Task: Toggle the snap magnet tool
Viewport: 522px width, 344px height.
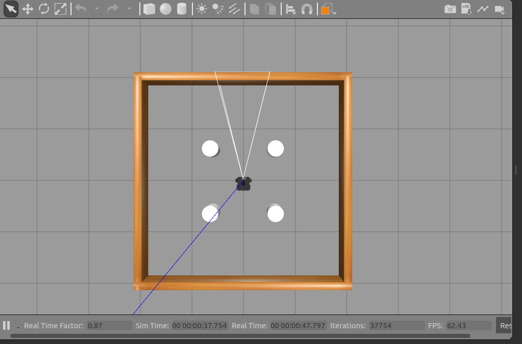Action: tap(307, 9)
